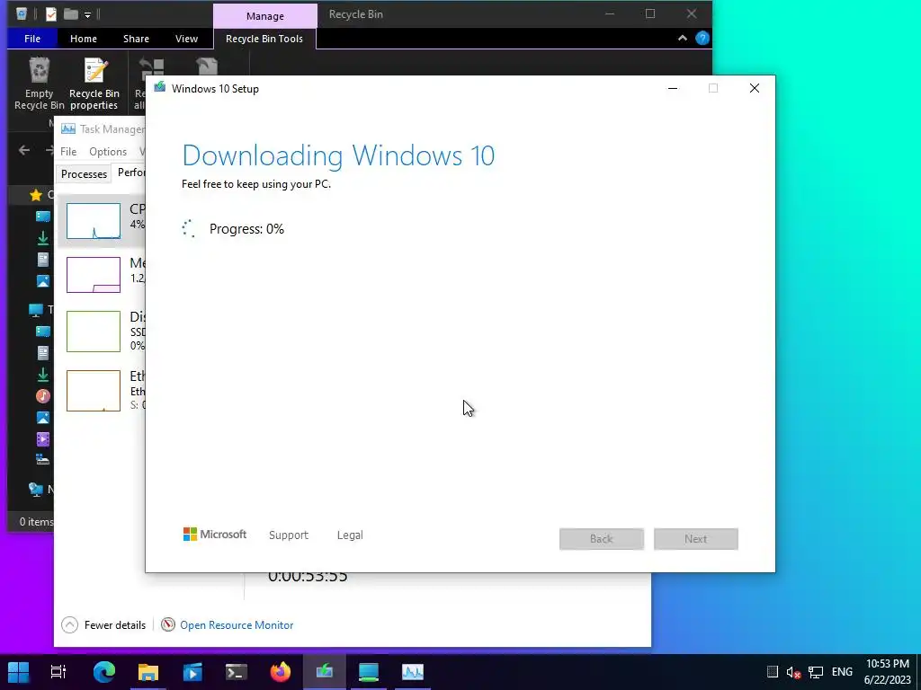The height and width of the screenshot is (690, 921).
Task: Select the Videos folder icon in Explorer sidebar
Action: (x=43, y=438)
